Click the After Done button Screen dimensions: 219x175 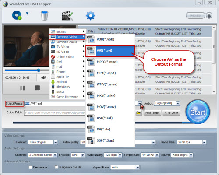171,113
